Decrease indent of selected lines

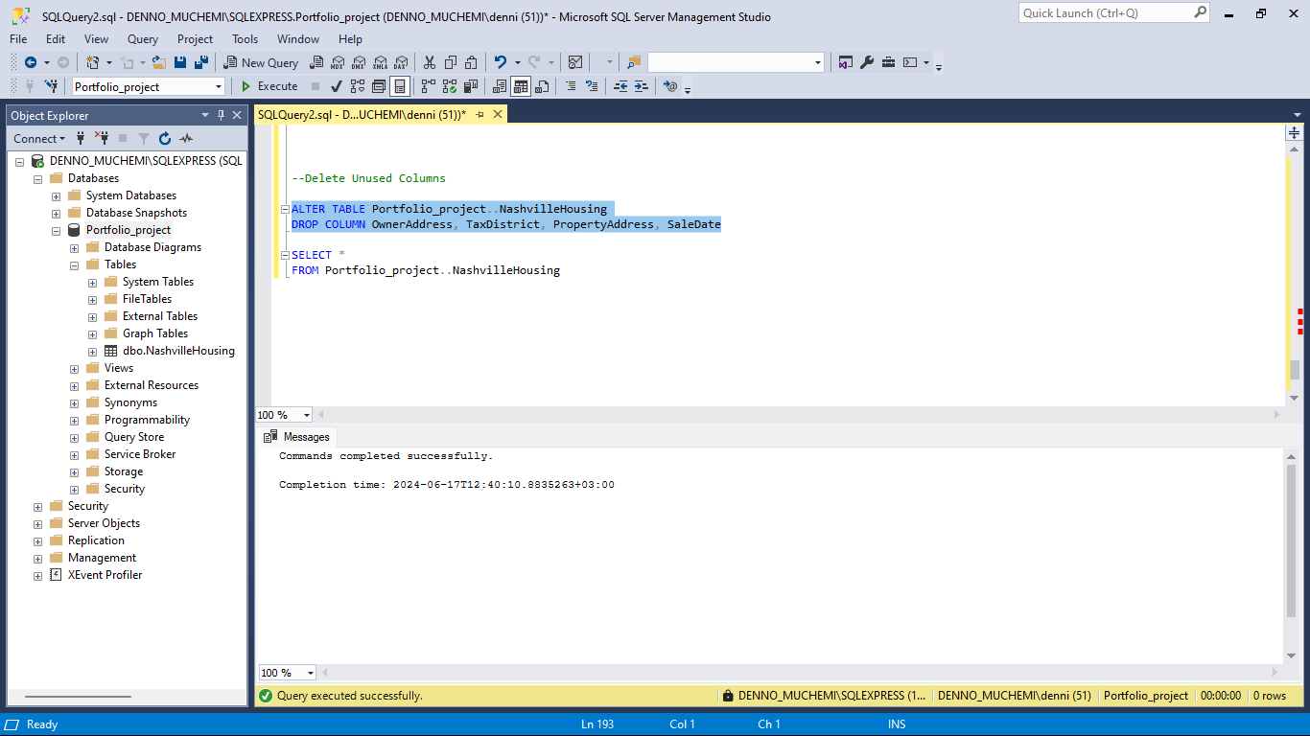pyautogui.click(x=620, y=86)
